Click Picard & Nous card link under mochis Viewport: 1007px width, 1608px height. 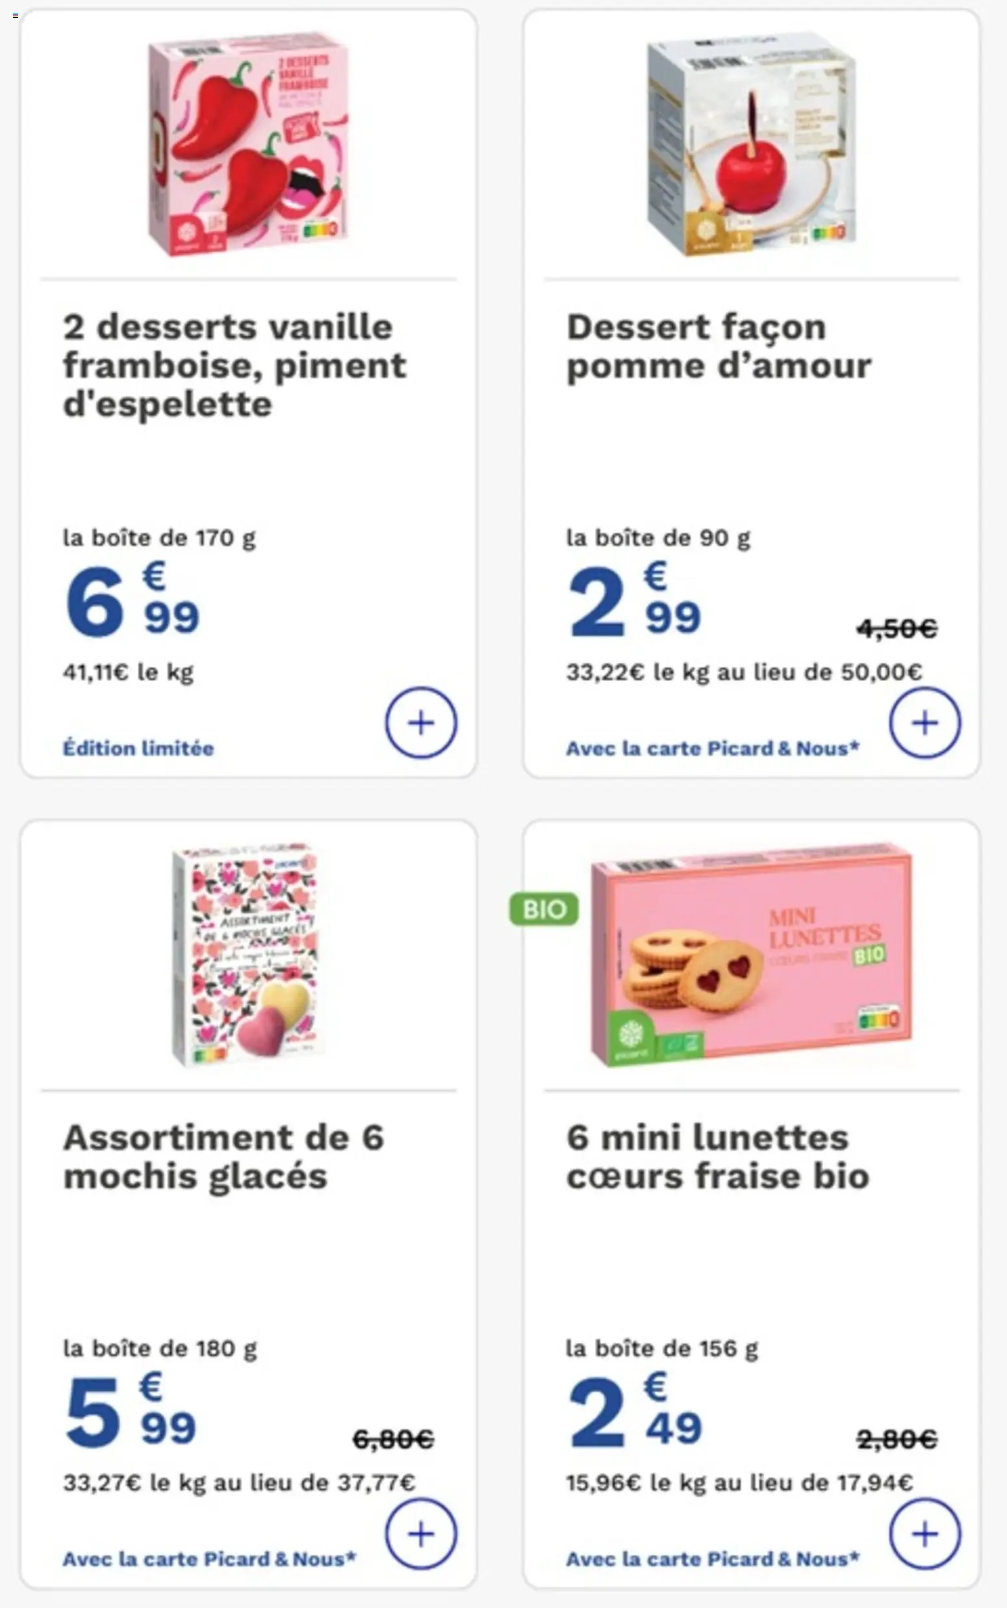coord(209,1559)
